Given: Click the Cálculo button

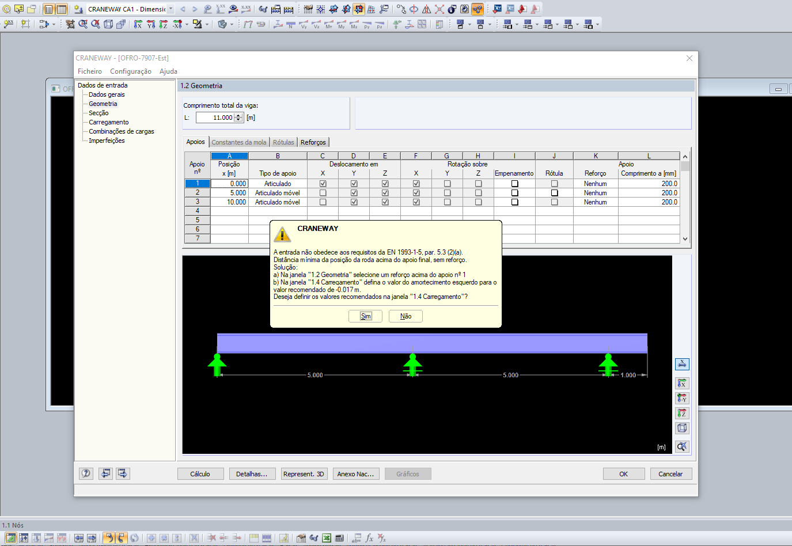Looking at the screenshot, I should pos(200,474).
